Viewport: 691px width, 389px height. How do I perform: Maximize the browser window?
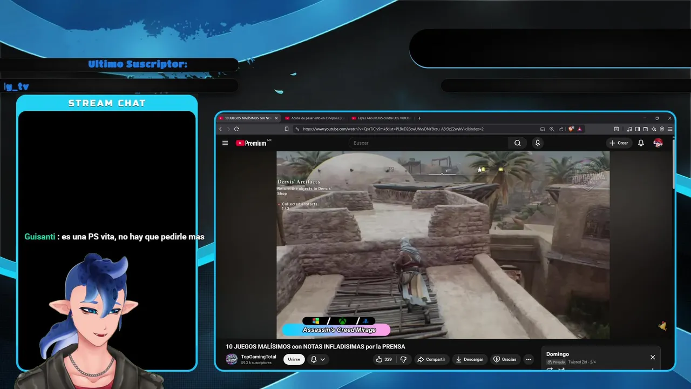pos(657,118)
